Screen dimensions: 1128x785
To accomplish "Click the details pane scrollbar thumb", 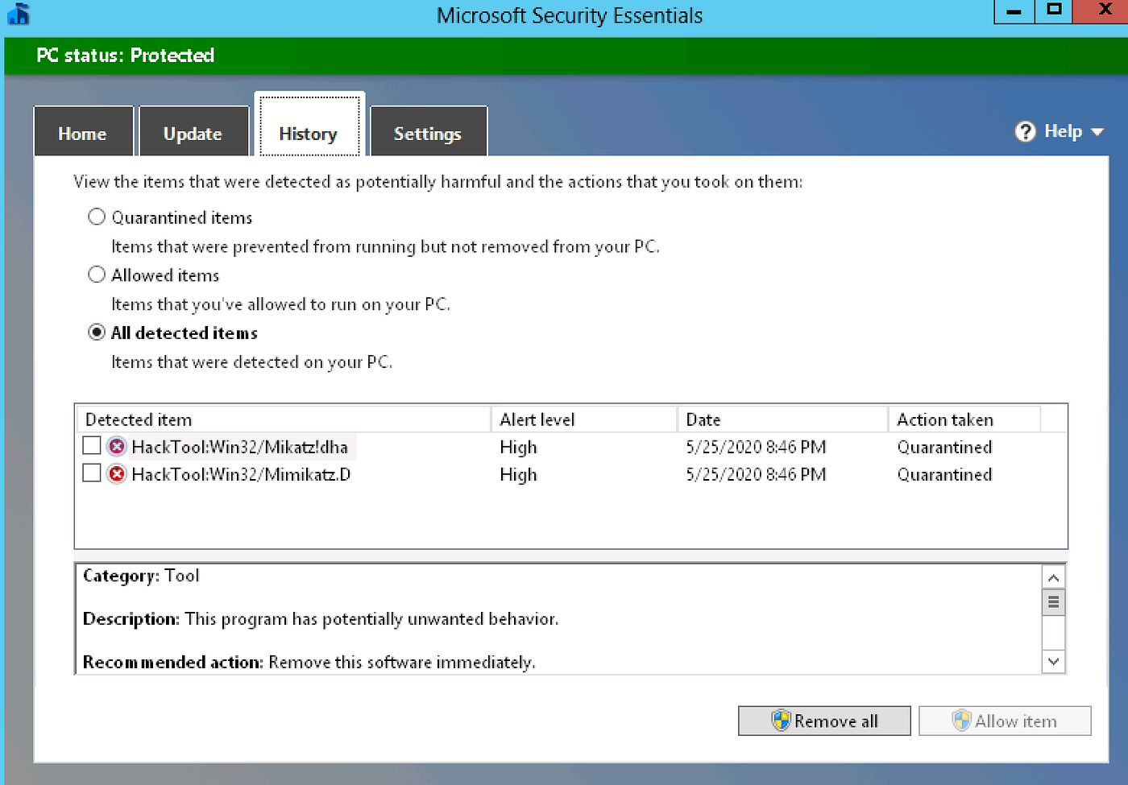I will point(1053,602).
